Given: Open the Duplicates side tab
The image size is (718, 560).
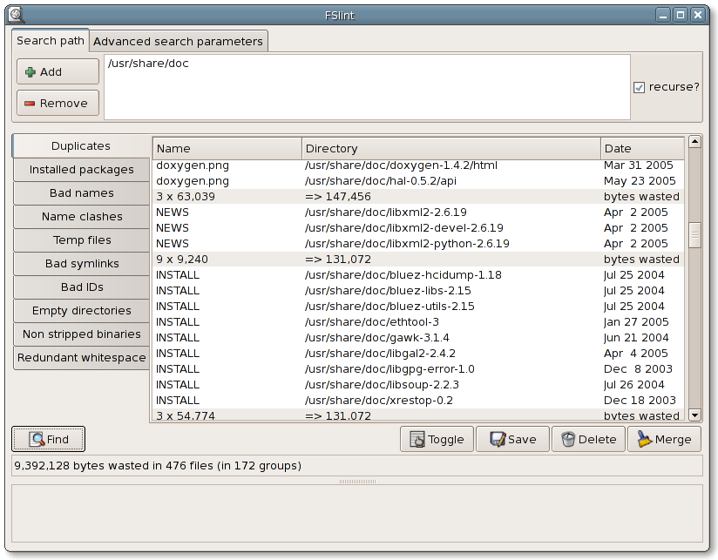Looking at the screenshot, I should [x=81, y=146].
